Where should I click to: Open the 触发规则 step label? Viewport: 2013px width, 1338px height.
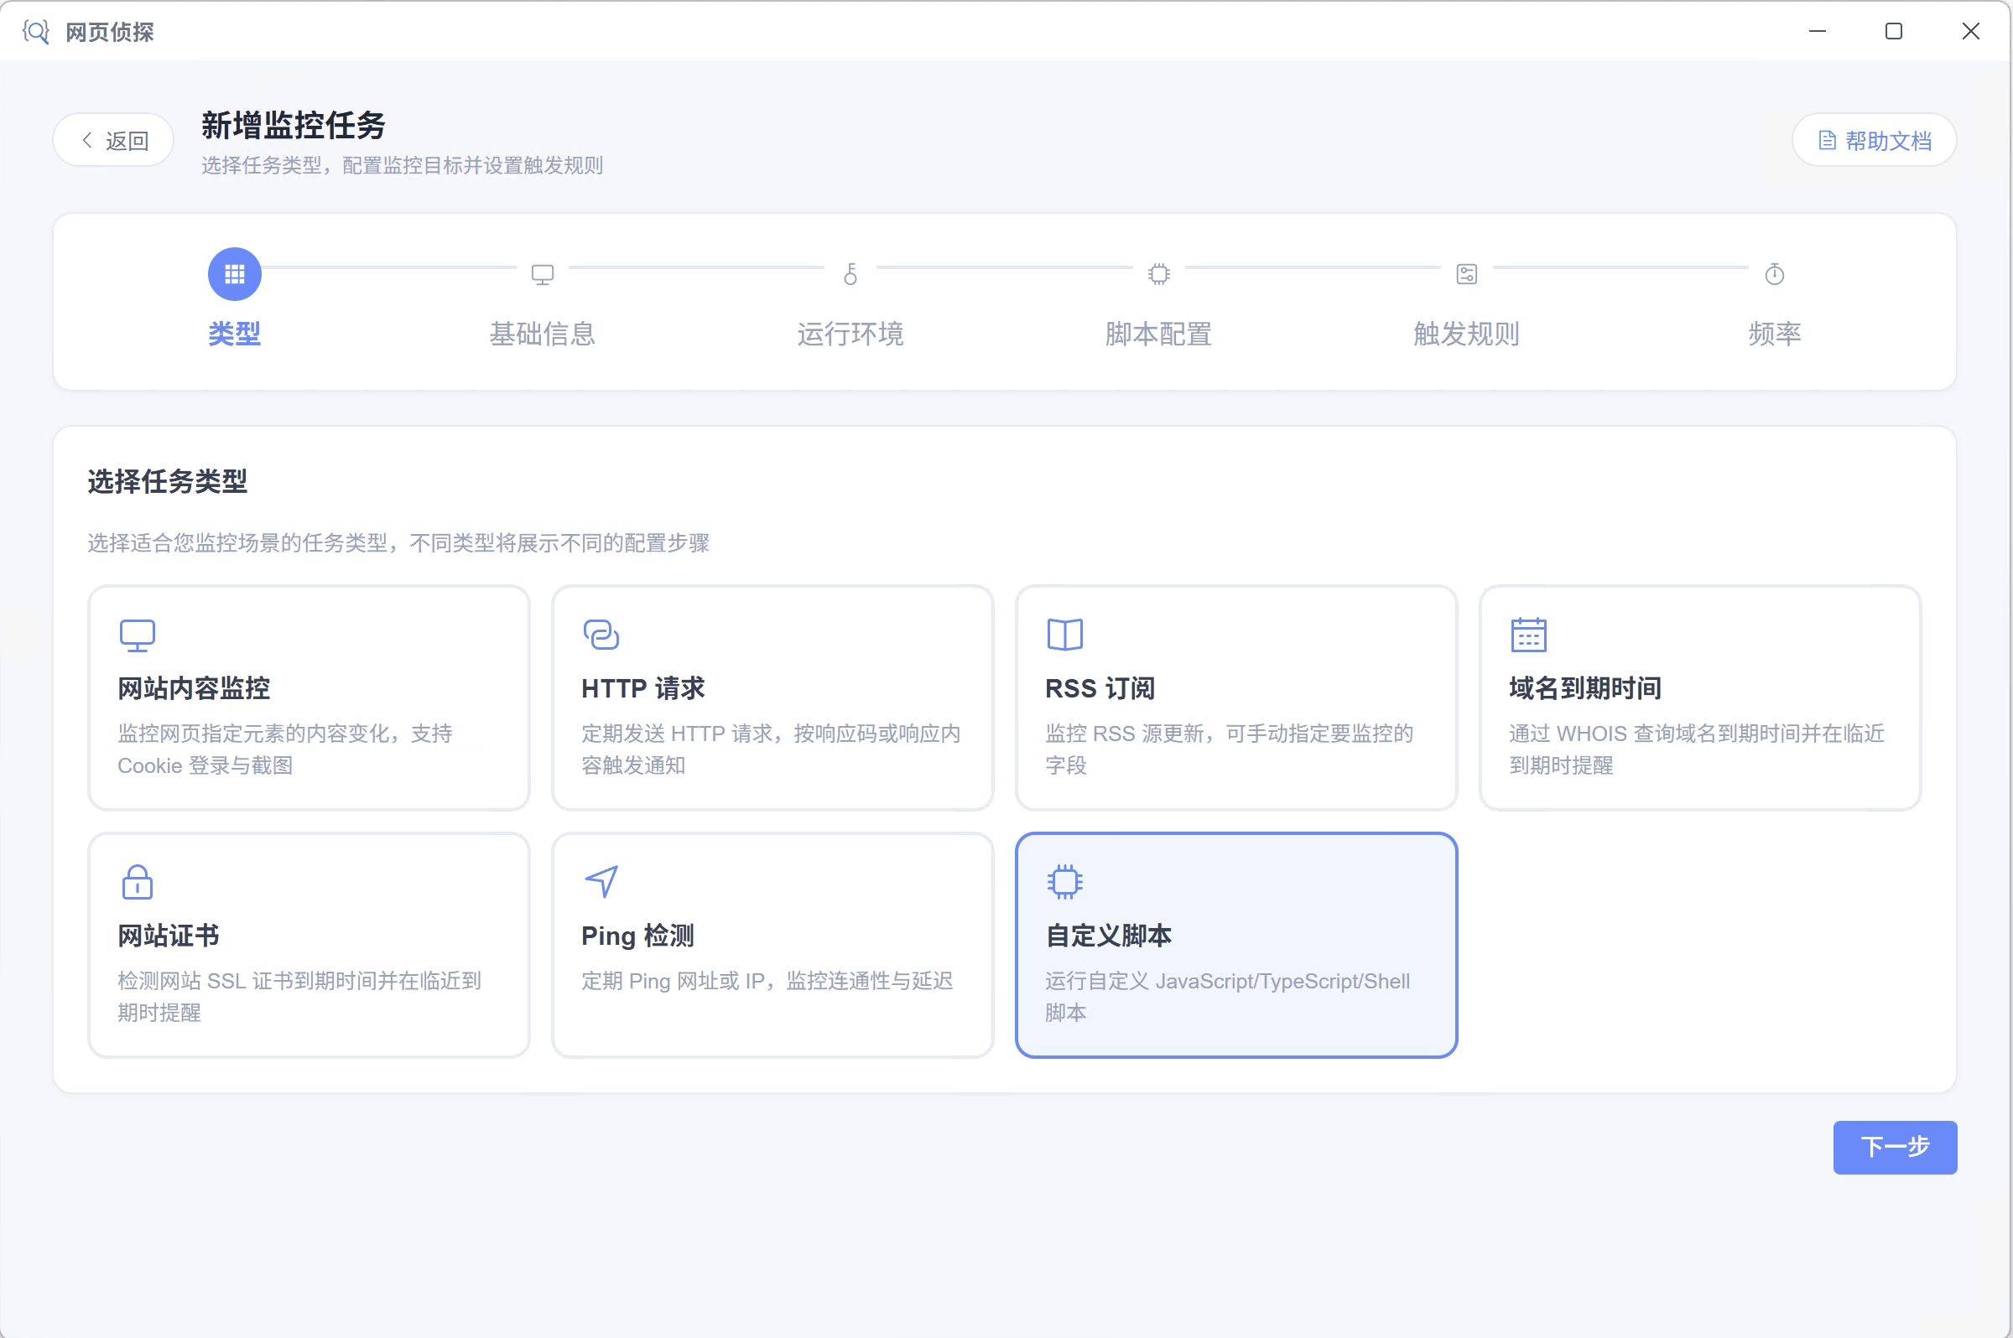tap(1467, 334)
